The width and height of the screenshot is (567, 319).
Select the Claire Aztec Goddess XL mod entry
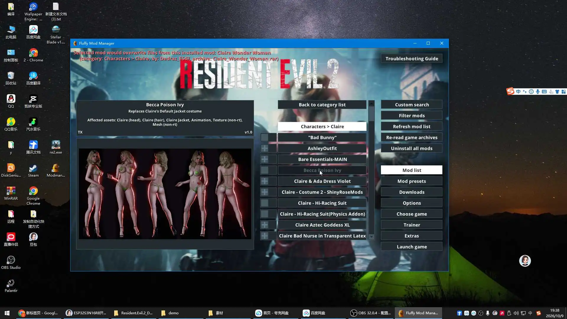pos(322,225)
